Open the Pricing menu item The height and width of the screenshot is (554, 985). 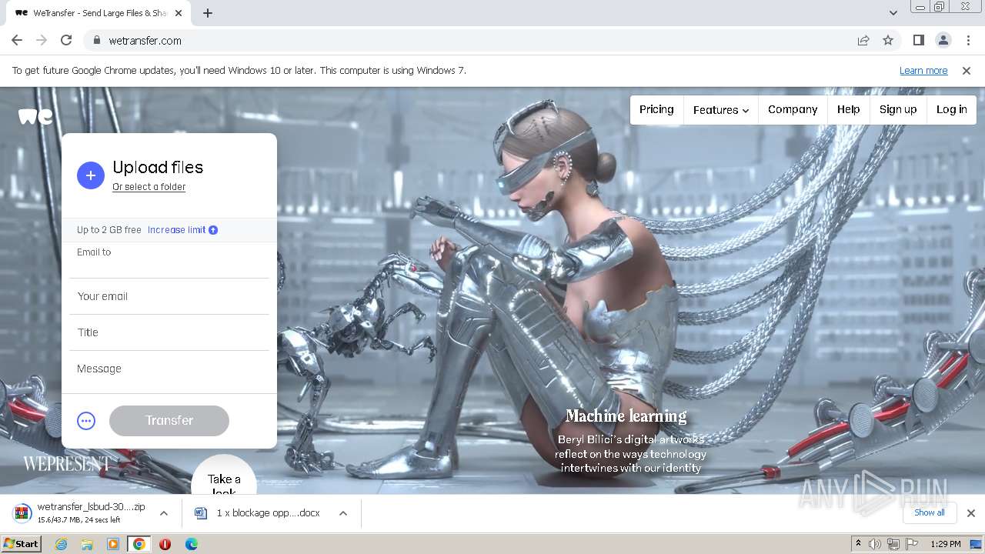click(656, 109)
